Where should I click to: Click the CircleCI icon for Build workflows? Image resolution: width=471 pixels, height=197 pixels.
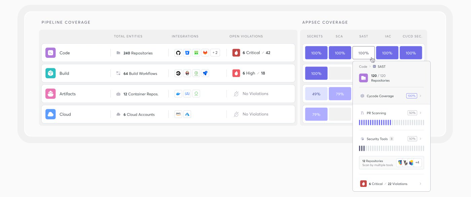[178, 73]
